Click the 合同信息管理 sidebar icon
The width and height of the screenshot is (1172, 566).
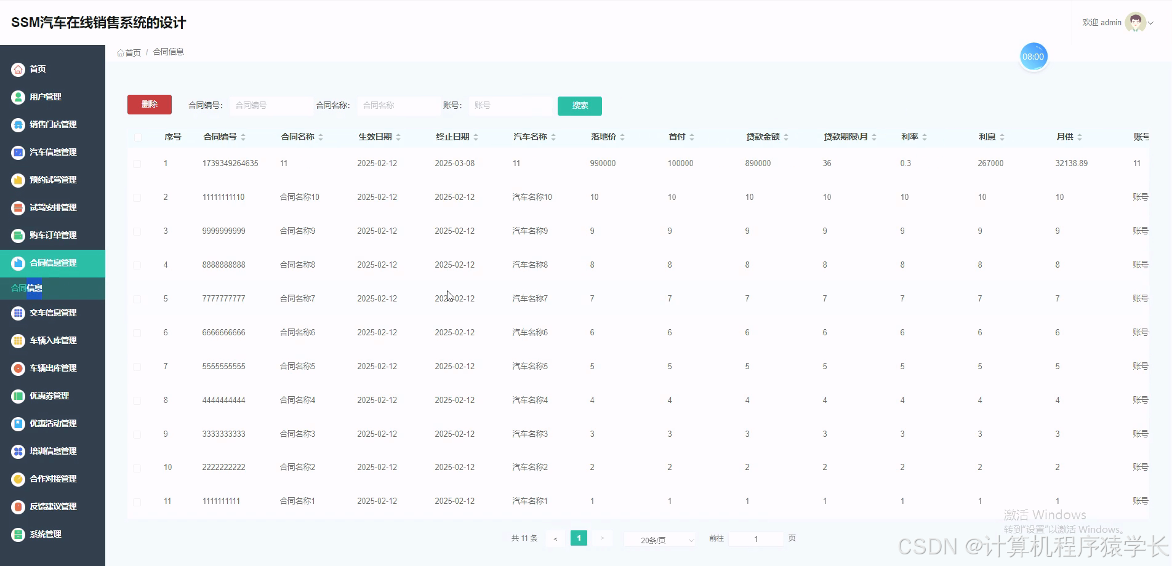18,263
